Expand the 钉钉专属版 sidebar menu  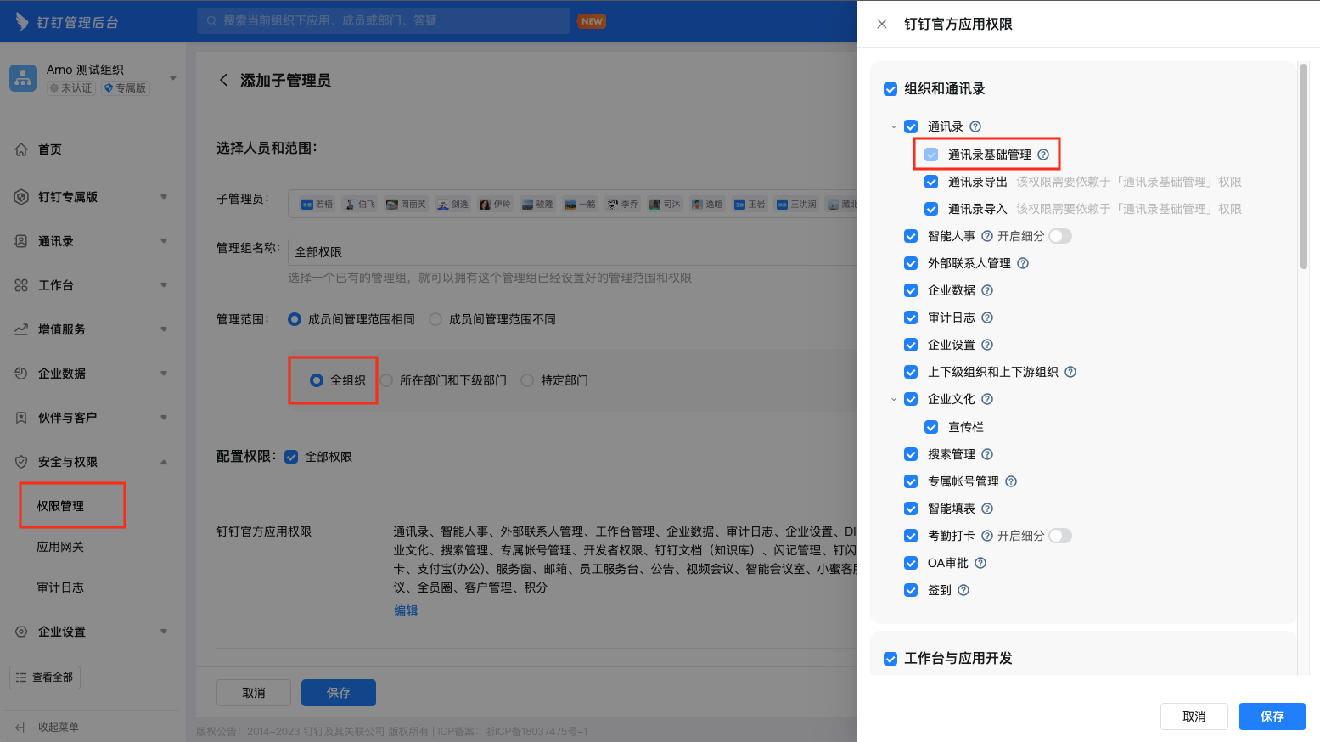coord(164,197)
